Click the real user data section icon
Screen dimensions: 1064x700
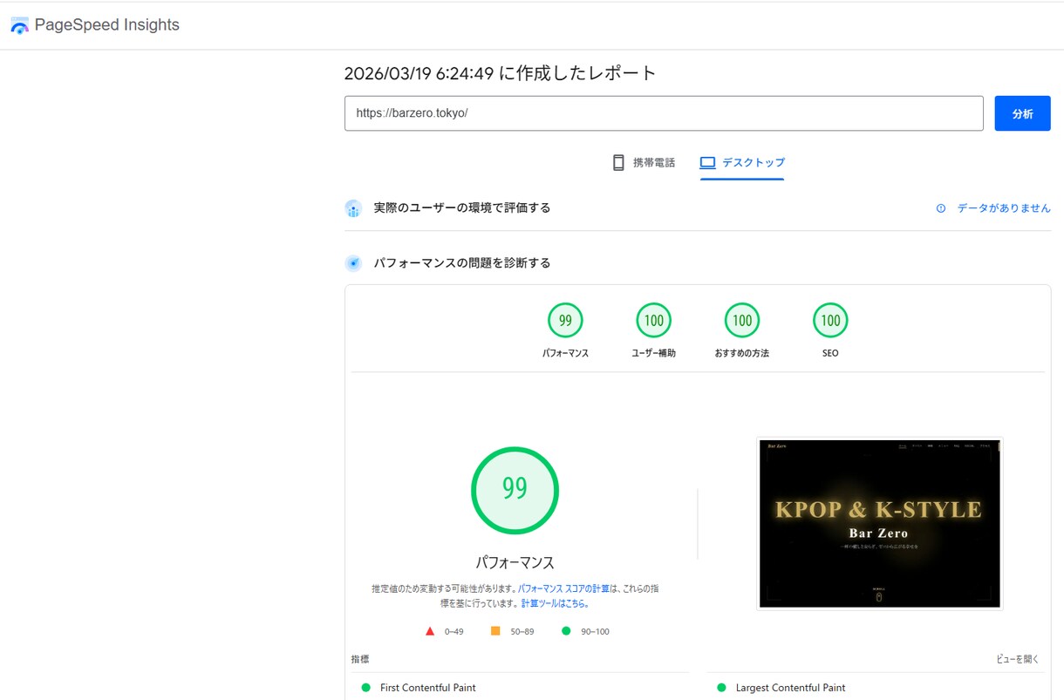(x=353, y=208)
